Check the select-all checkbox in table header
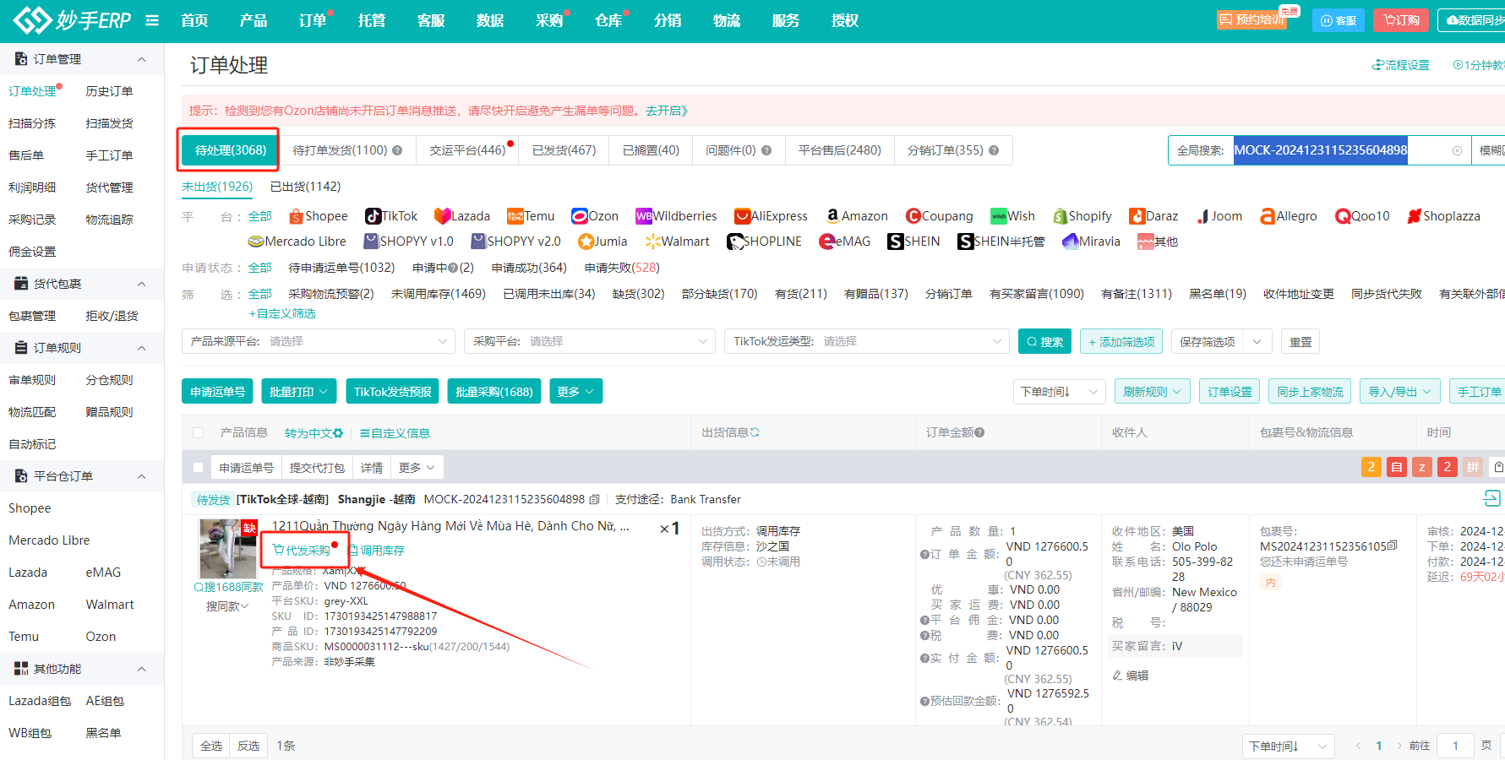Viewport: 1505px width, 760px height. pos(199,432)
